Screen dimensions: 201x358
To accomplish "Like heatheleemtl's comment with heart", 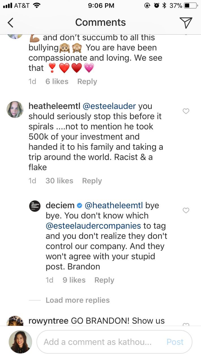I will (x=186, y=111).
